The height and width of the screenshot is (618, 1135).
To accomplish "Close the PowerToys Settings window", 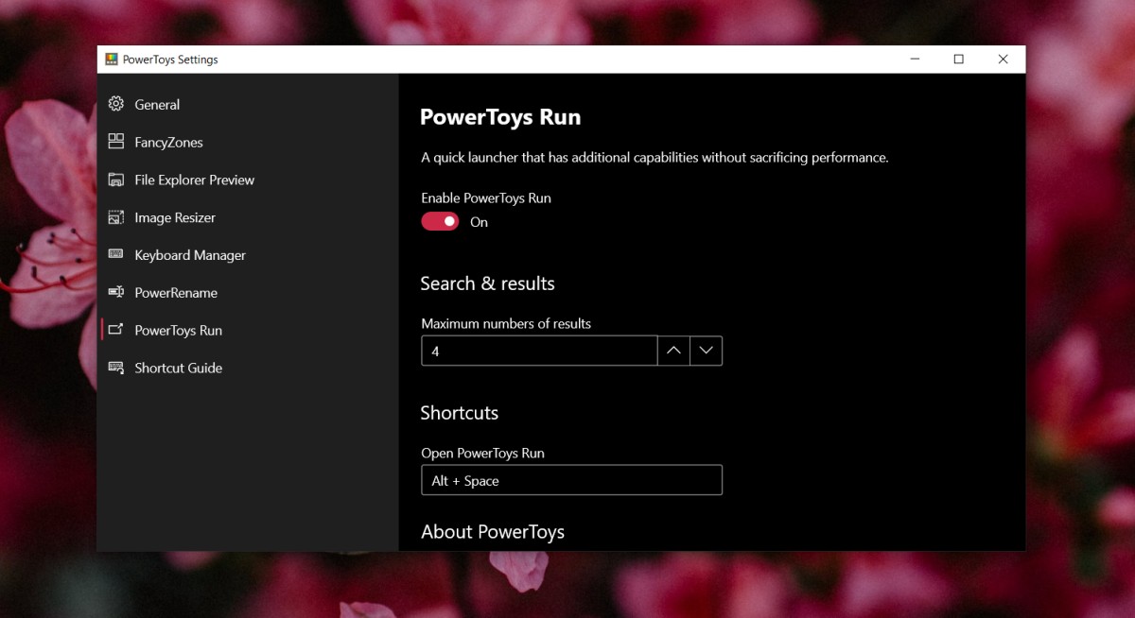I will [1003, 59].
